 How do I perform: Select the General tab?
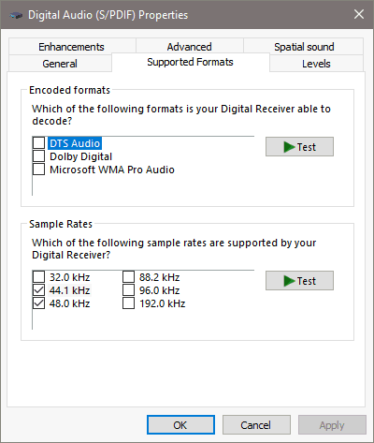click(60, 64)
